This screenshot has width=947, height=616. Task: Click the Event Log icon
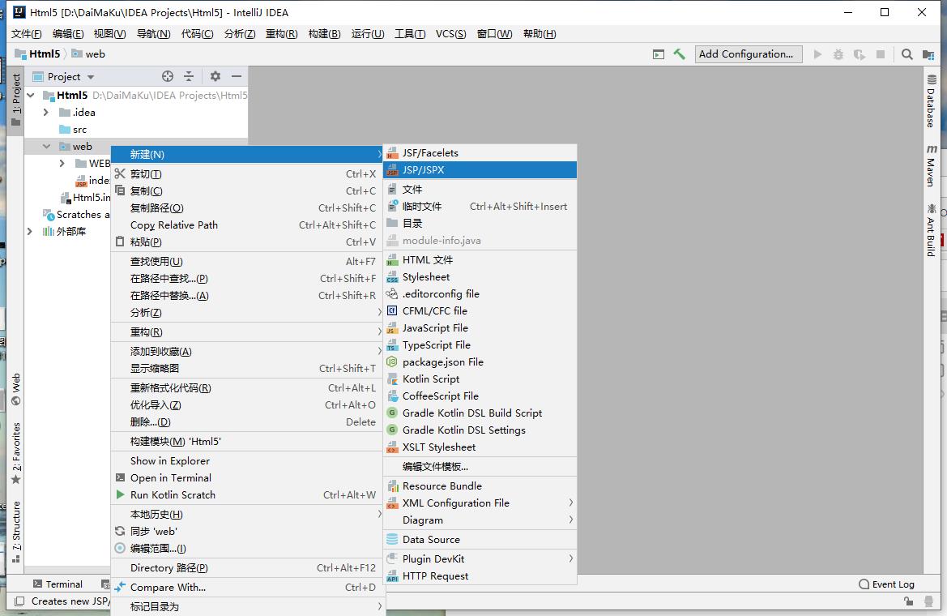coord(864,584)
